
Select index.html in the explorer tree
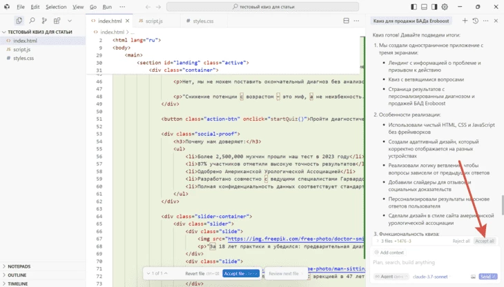click(25, 41)
